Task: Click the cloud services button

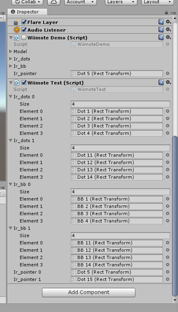Action: point(54,2)
